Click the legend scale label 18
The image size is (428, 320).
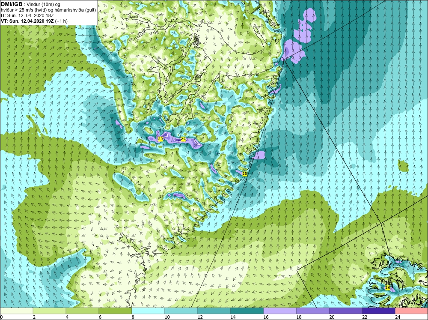pos(299,317)
